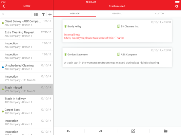
Task: Open the filter funnel icon
Action: (x=43, y=14)
